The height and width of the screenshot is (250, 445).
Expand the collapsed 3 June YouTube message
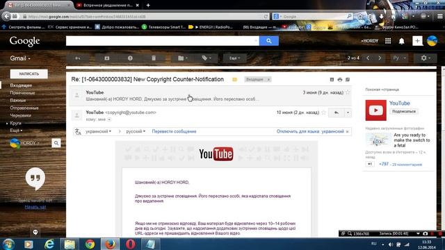pyautogui.click(x=210, y=96)
